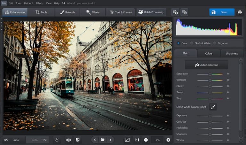Click the Clarity slider handle

210,87
